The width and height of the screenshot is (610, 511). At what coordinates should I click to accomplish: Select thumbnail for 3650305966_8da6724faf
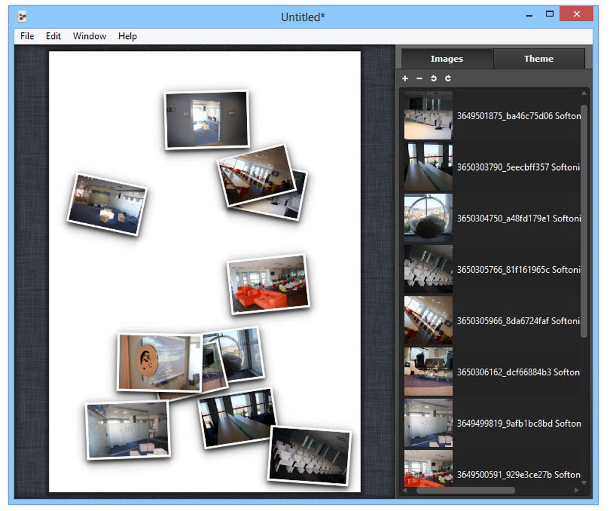tap(428, 321)
